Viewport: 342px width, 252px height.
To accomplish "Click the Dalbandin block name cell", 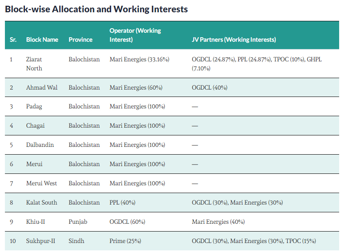I will [40, 145].
